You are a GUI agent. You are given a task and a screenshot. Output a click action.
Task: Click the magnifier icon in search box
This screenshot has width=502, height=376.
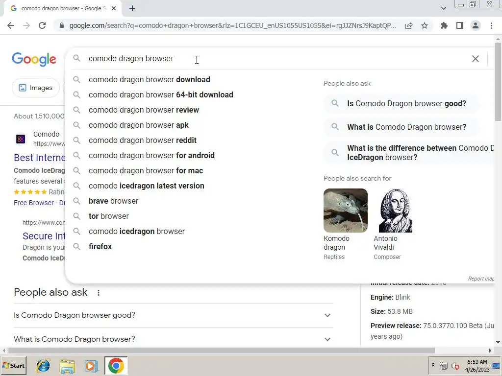[x=76, y=58]
